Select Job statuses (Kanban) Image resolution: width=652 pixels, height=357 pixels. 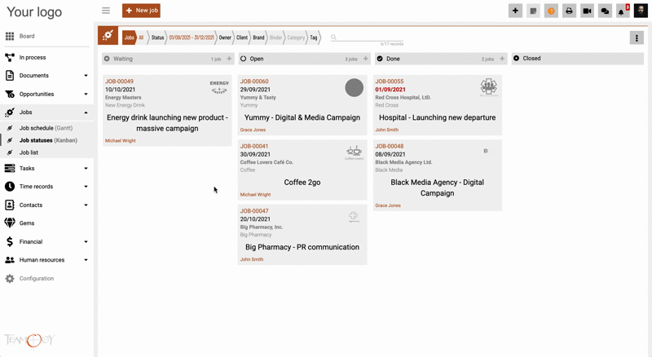tap(48, 140)
